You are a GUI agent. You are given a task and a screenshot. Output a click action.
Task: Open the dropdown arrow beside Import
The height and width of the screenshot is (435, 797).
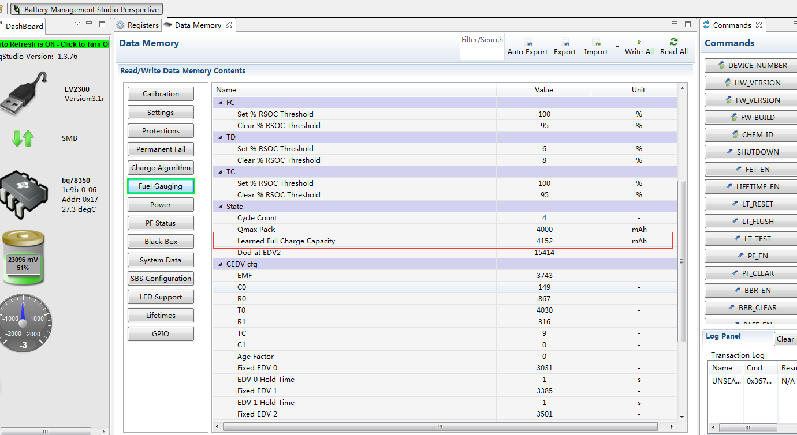(x=617, y=47)
